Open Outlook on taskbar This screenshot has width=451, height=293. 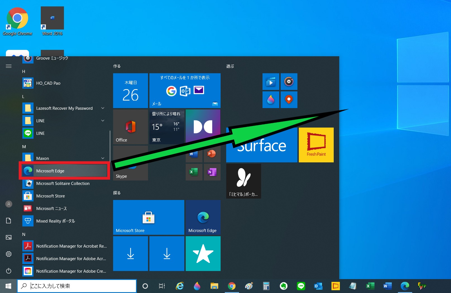(x=318, y=286)
